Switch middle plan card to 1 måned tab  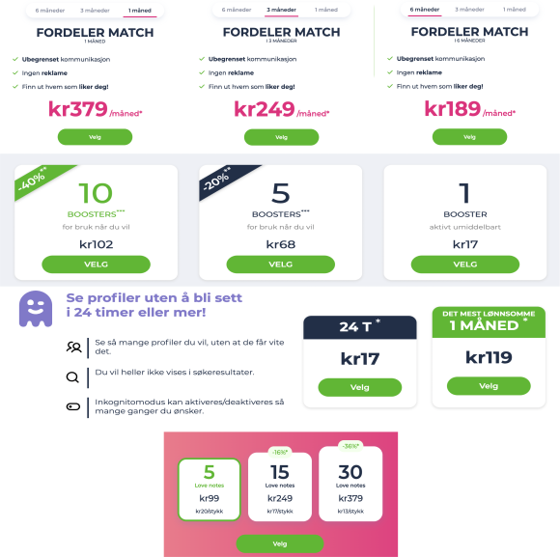326,10
